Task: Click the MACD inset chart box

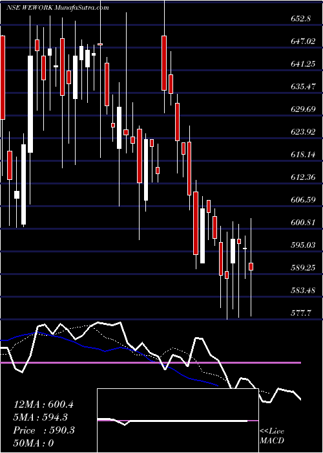Action: click(178, 421)
